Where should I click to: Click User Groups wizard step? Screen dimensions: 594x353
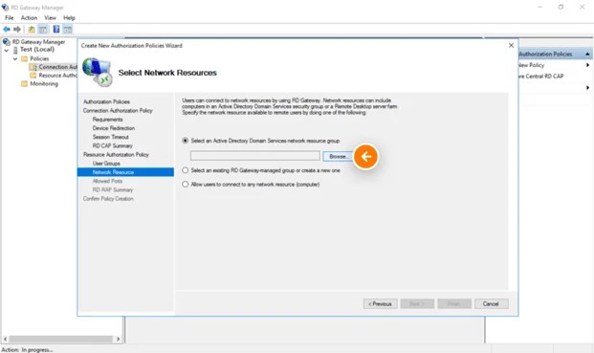[x=106, y=164]
